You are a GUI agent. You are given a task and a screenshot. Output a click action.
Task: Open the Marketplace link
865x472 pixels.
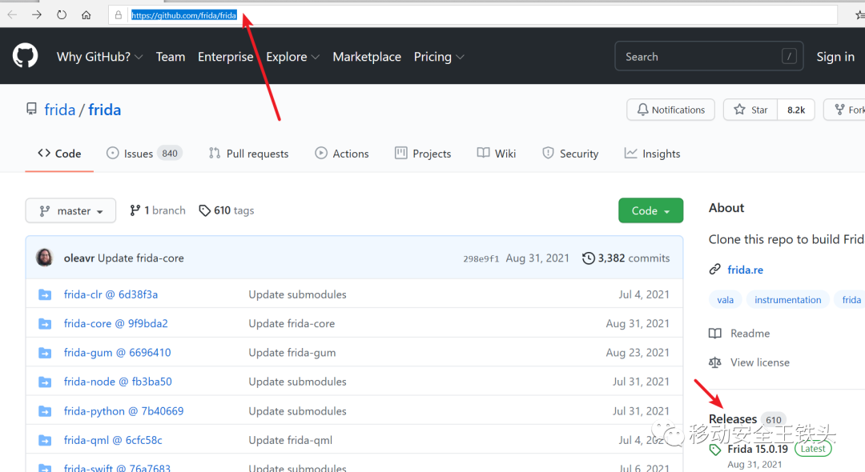(x=367, y=57)
